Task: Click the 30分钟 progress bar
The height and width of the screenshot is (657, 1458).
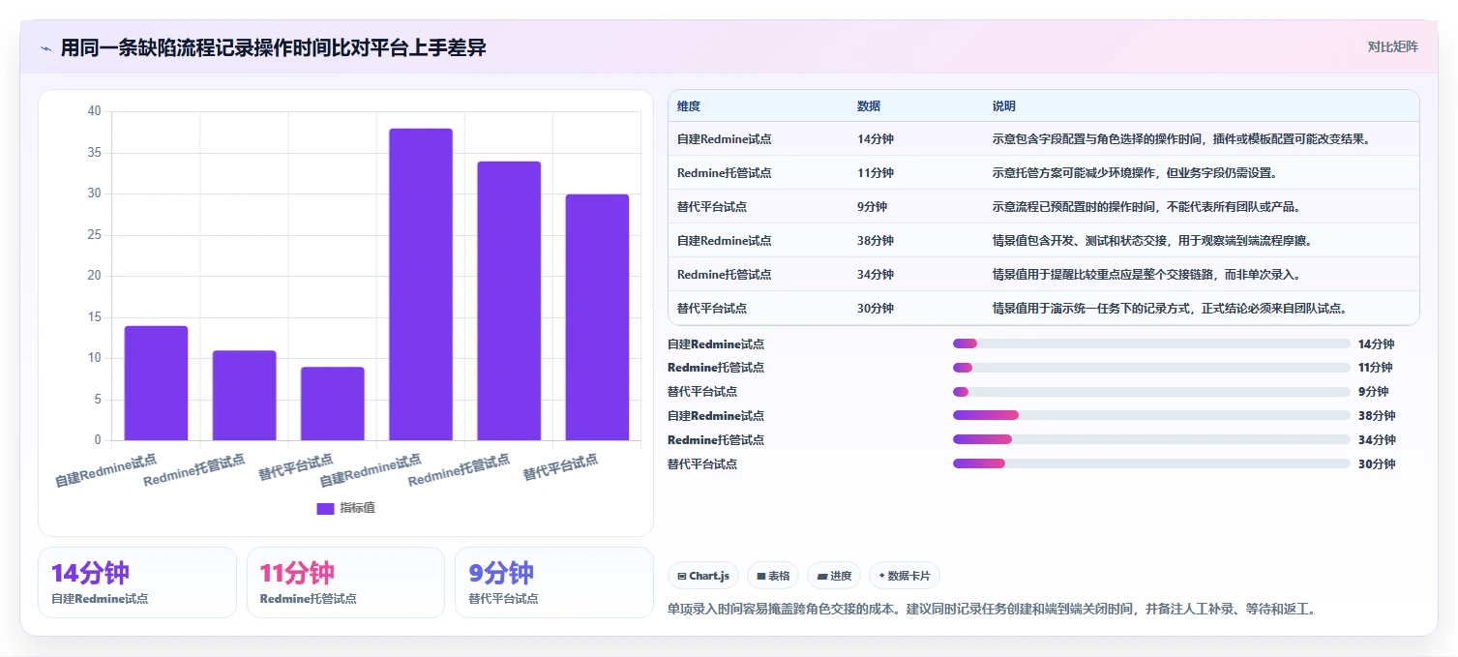Action: (x=1151, y=463)
